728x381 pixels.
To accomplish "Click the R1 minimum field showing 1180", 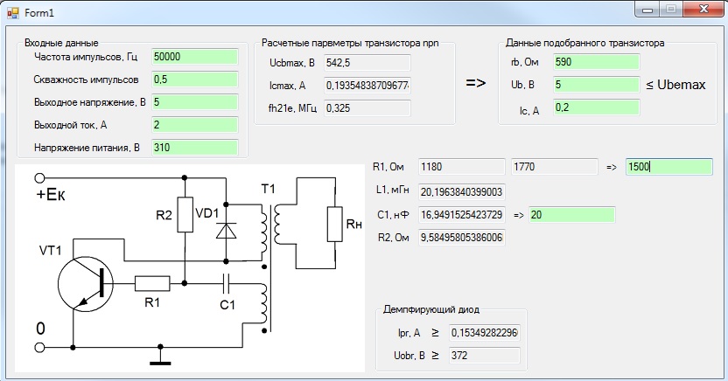I will click(x=461, y=166).
